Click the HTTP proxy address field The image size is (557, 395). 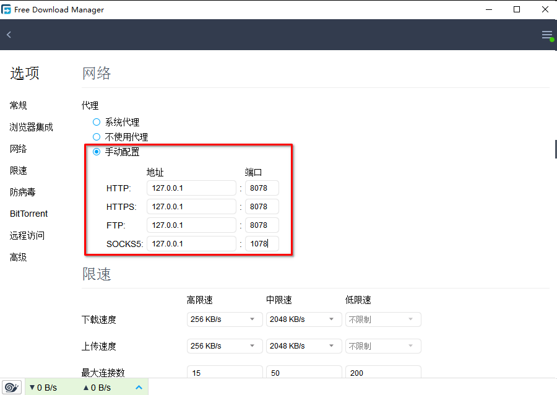pos(191,188)
